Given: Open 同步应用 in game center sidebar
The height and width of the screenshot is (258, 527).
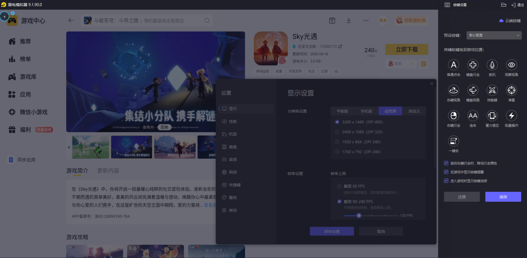Looking at the screenshot, I should click(22, 160).
